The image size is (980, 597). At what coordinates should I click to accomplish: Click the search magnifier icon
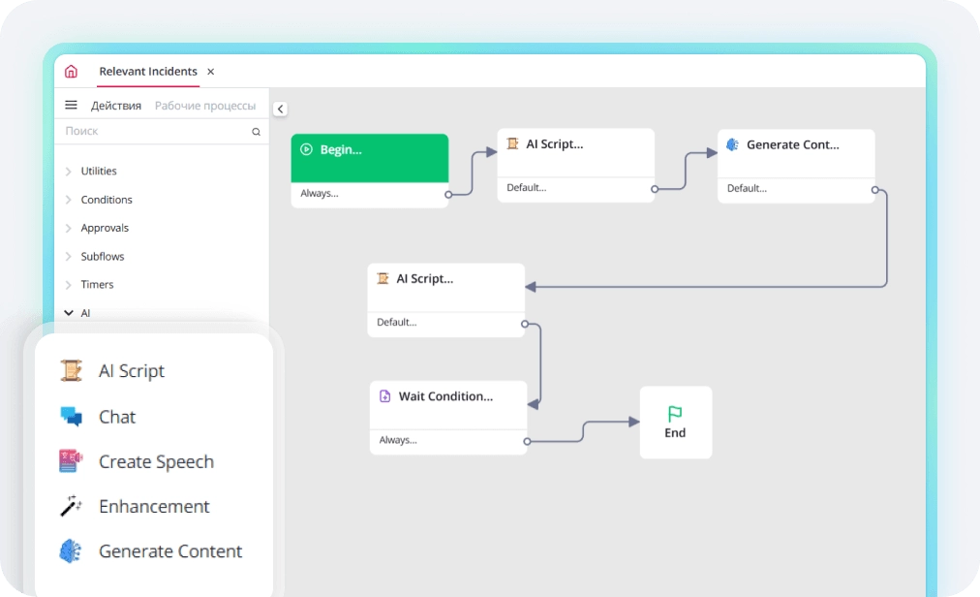pos(256,131)
